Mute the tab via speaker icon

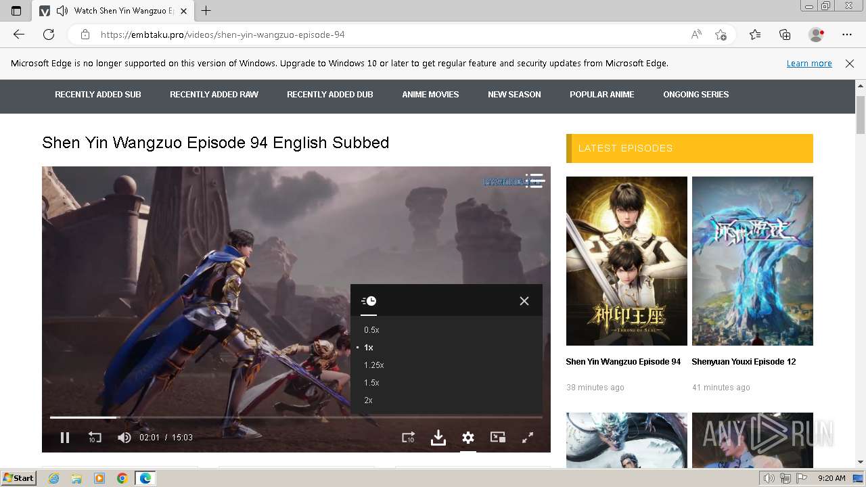click(x=62, y=11)
